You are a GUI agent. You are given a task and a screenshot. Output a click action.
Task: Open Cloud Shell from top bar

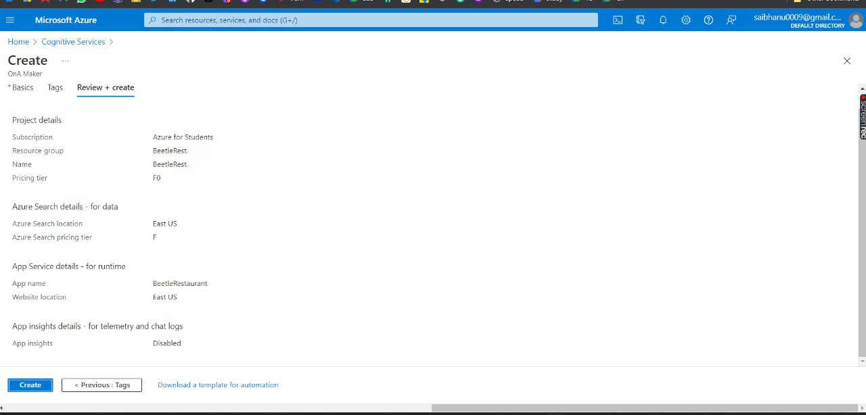point(618,20)
